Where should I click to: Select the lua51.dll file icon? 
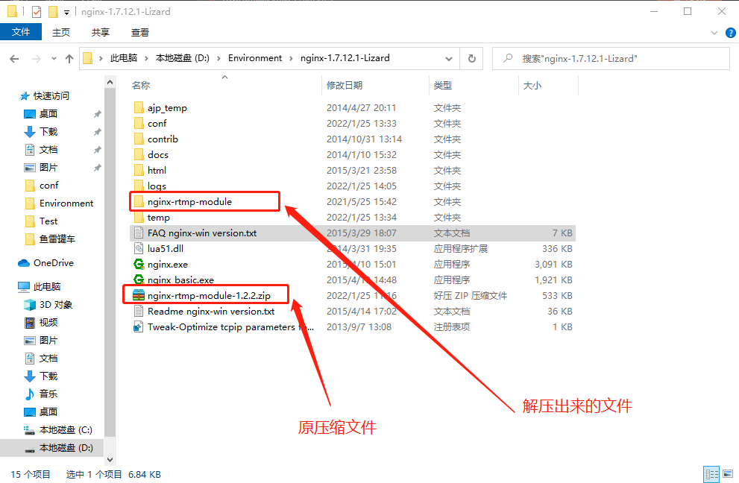(x=139, y=248)
